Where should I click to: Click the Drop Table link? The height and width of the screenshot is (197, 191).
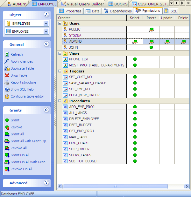(19, 75)
